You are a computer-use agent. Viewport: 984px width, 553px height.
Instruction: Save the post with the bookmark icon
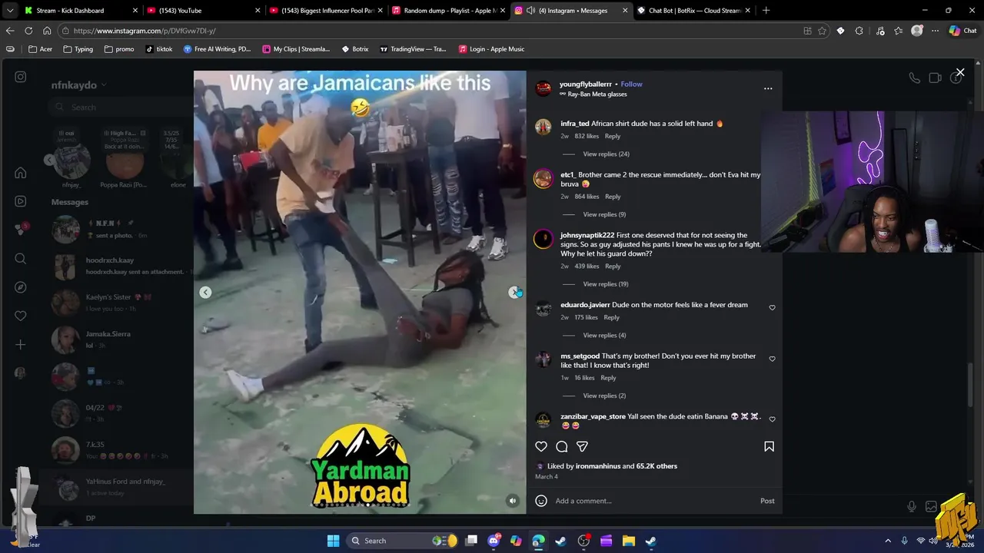[x=769, y=446]
